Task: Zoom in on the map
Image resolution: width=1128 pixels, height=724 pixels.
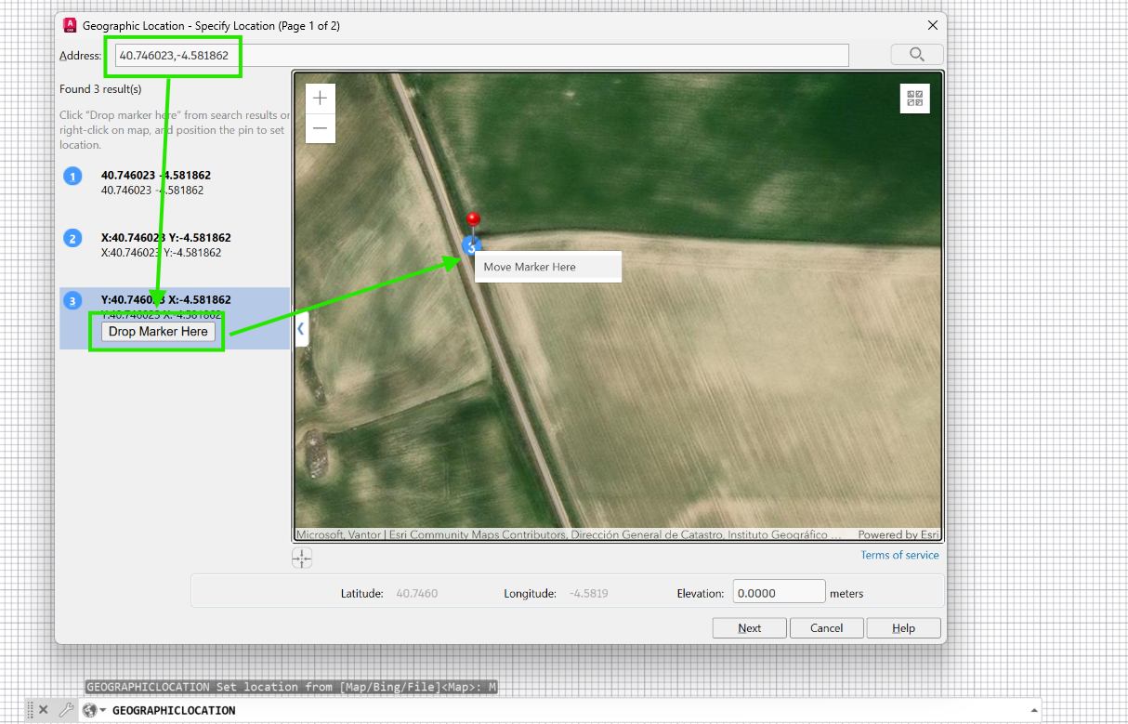Action: [x=320, y=99]
